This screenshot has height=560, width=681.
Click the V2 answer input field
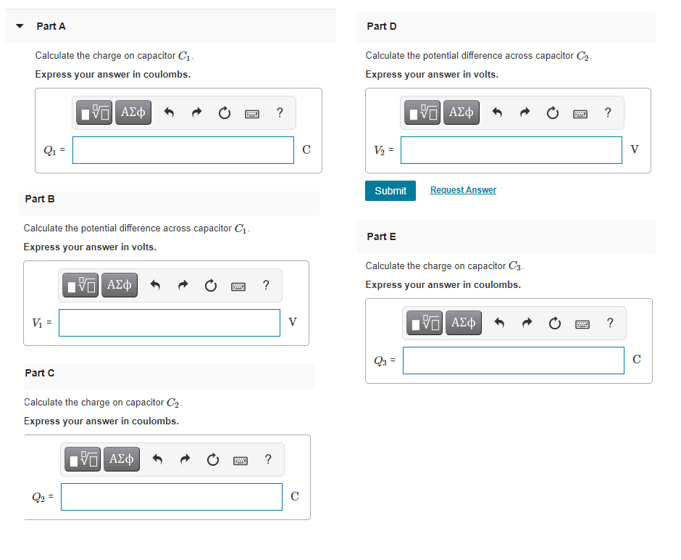coord(511,150)
